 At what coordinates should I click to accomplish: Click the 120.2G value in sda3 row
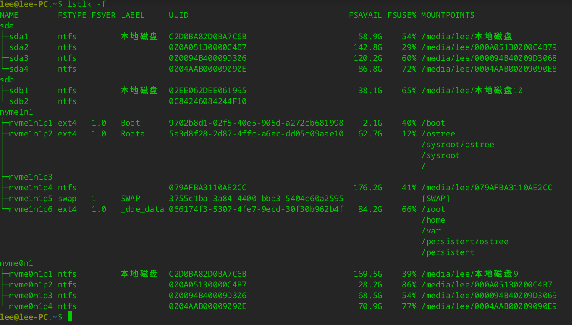pyautogui.click(x=368, y=58)
